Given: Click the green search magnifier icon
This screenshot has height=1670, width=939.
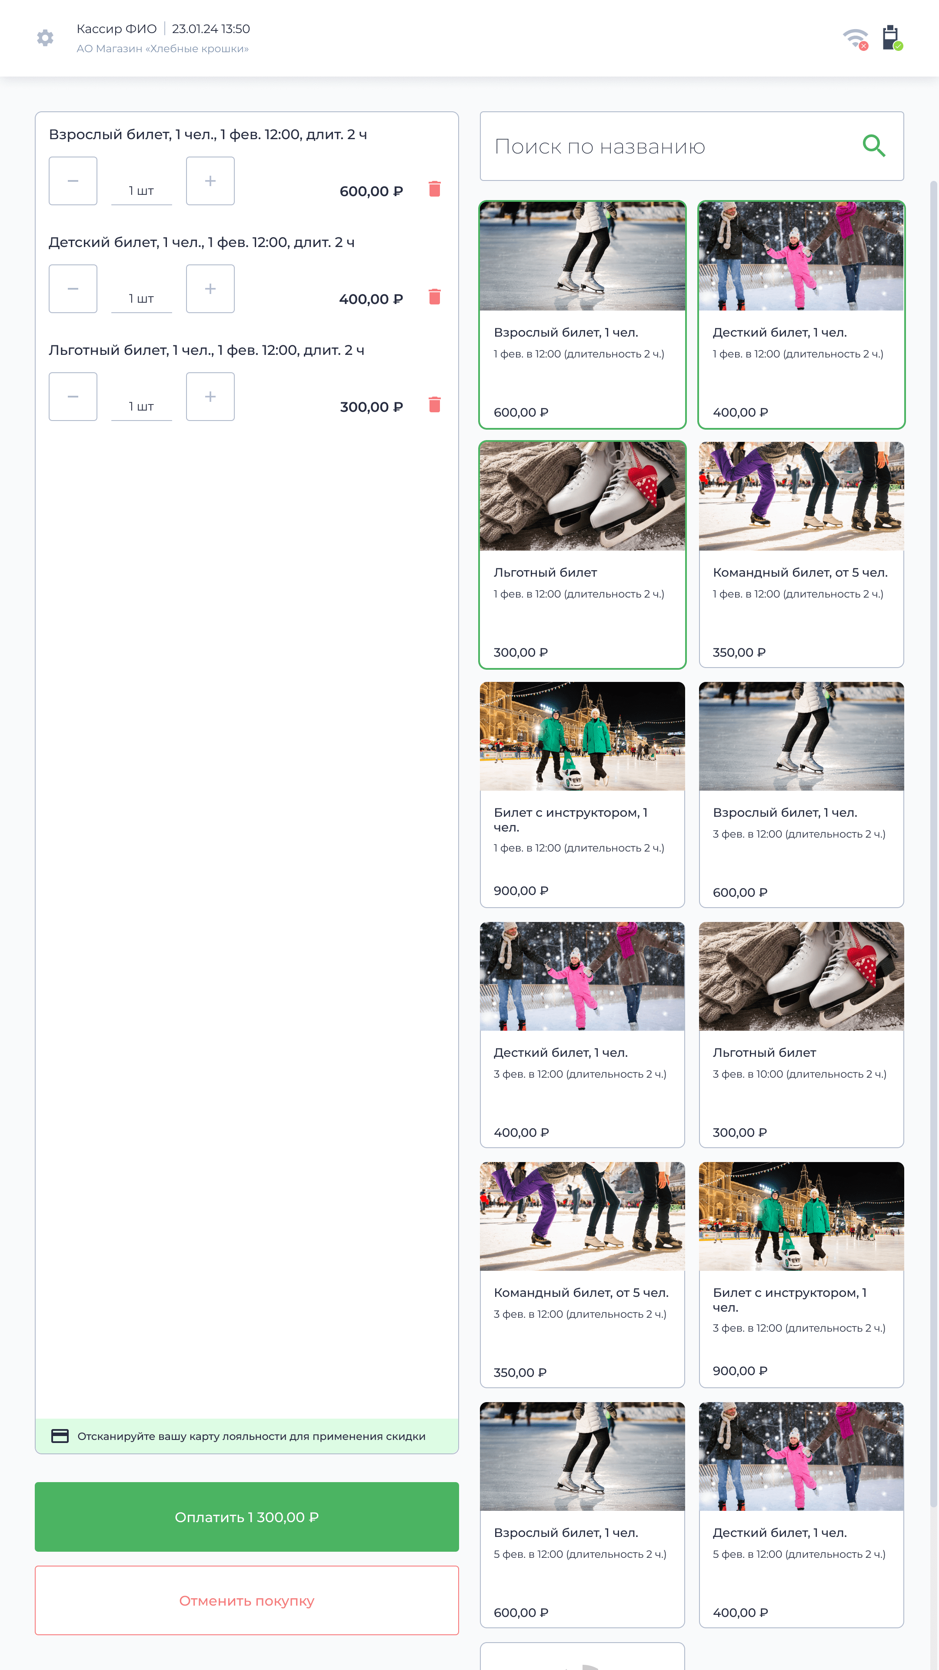Looking at the screenshot, I should tap(873, 146).
